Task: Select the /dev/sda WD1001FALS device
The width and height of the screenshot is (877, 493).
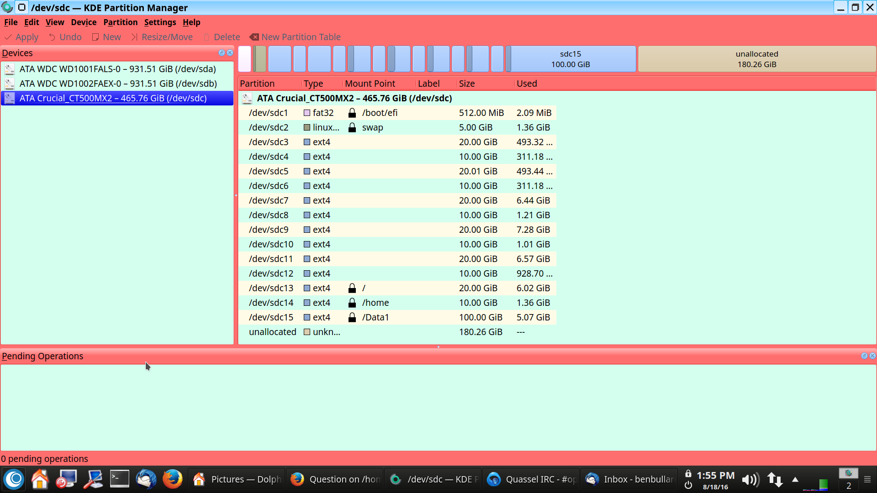Action: [x=117, y=69]
